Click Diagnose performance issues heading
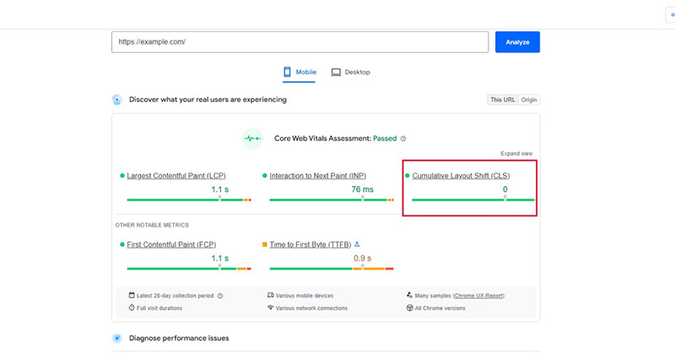This screenshot has width=675, height=353. (x=179, y=339)
